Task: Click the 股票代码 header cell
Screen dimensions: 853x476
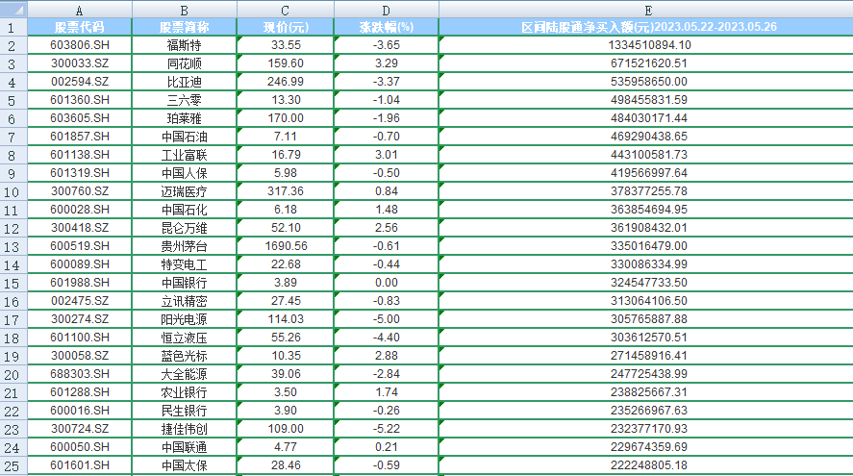Action: (x=80, y=27)
